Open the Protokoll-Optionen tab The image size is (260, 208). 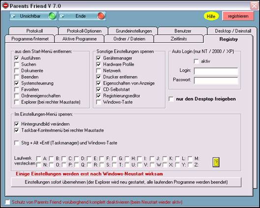coord(84,31)
